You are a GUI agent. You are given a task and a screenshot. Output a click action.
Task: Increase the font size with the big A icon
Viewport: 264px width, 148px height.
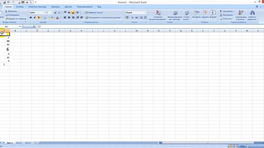pos(55,13)
